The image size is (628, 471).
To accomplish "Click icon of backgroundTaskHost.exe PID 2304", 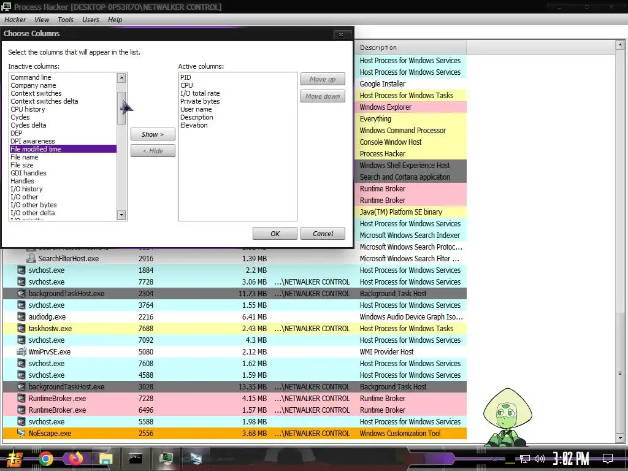I will pos(21,294).
